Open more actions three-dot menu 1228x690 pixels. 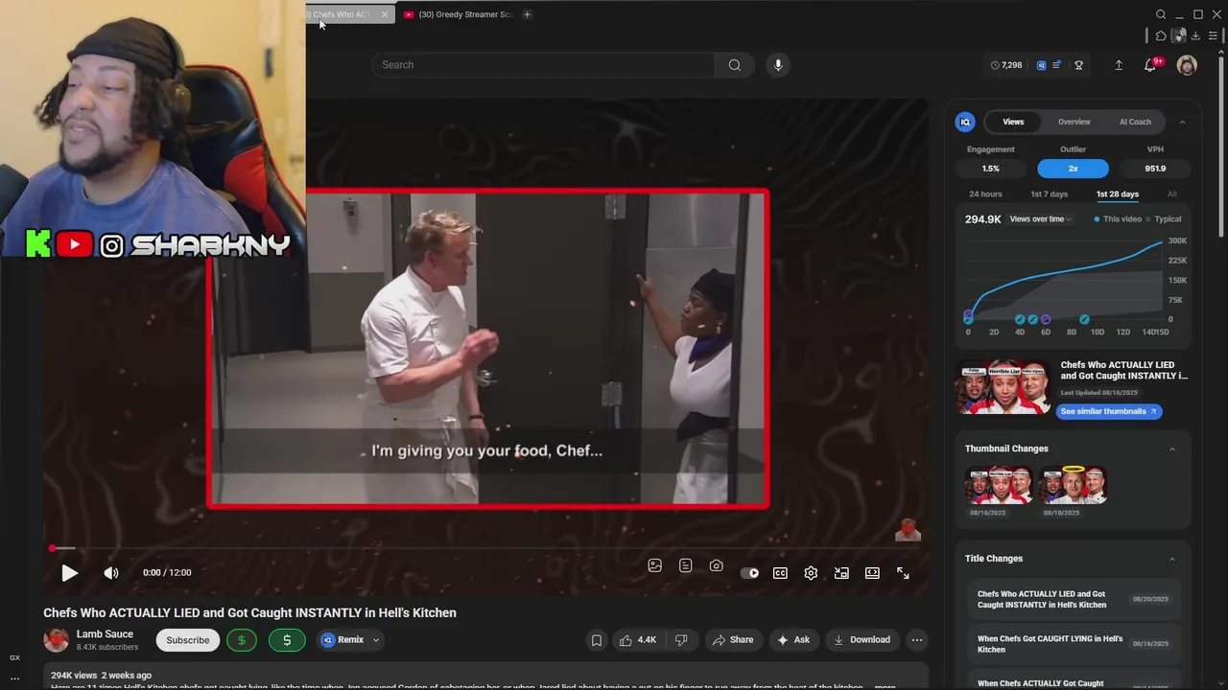click(917, 640)
